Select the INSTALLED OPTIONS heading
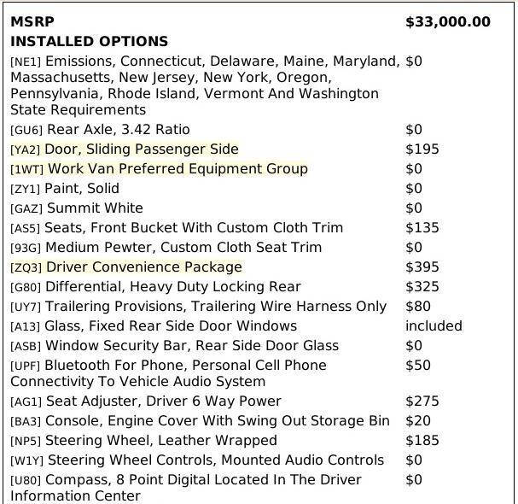518x504 pixels. pyautogui.click(x=90, y=41)
